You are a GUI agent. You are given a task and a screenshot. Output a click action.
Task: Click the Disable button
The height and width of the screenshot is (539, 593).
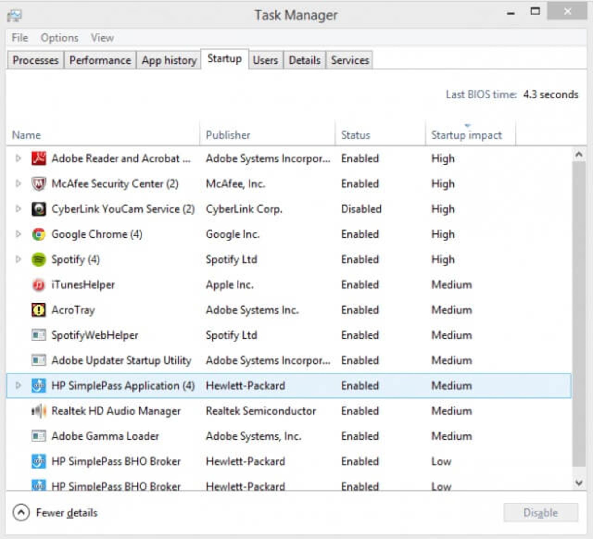[540, 512]
